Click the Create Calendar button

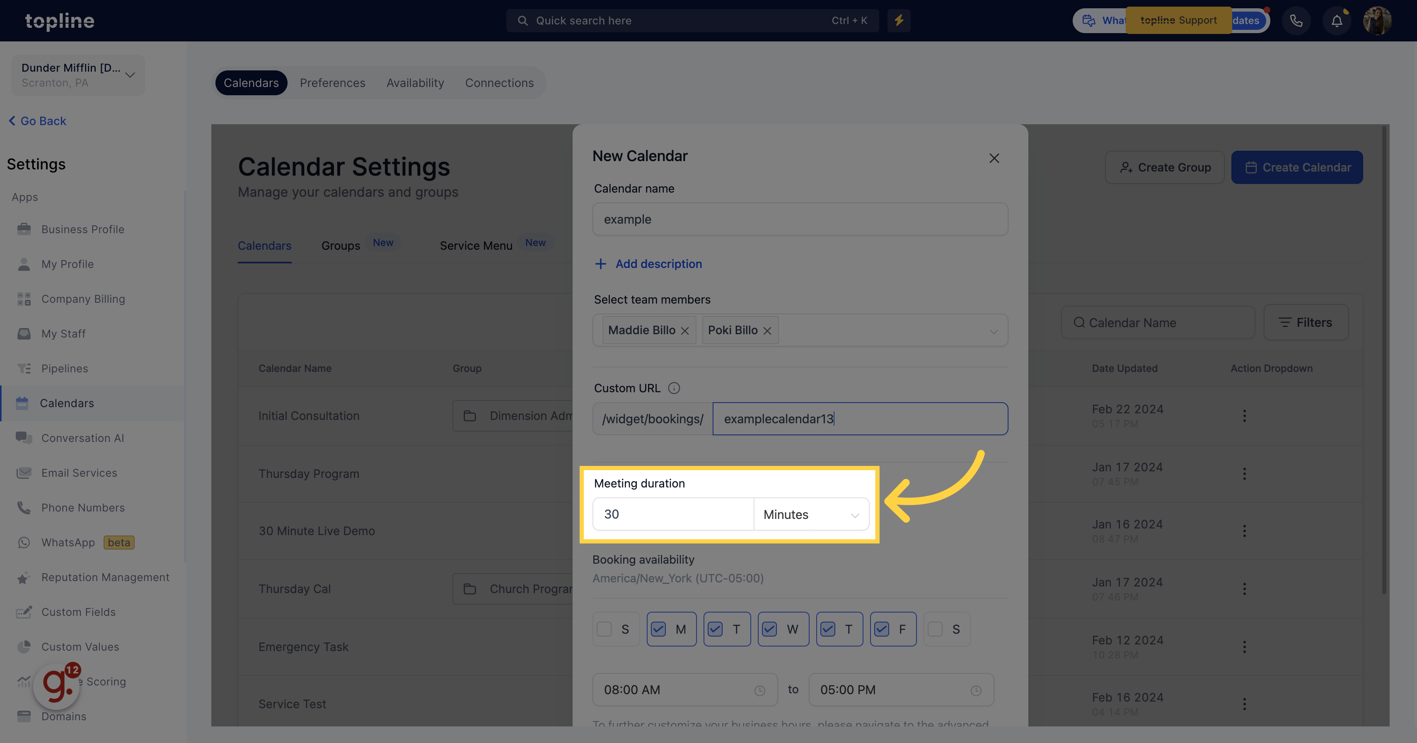pyautogui.click(x=1297, y=167)
